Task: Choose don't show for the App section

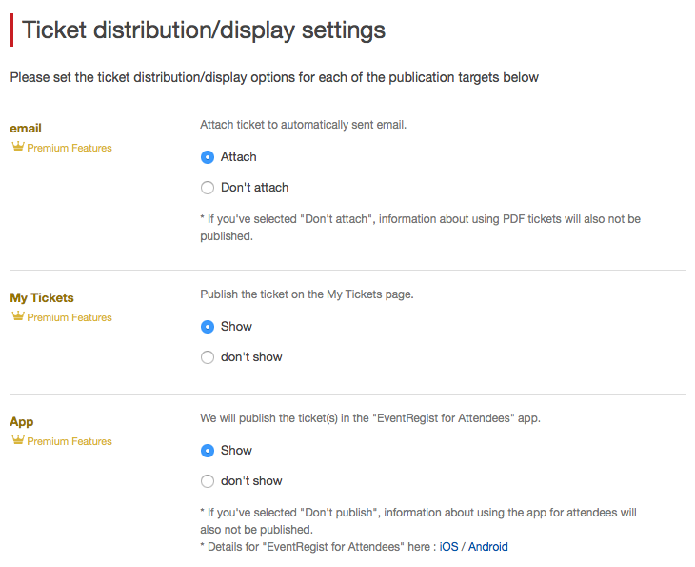Action: [208, 481]
